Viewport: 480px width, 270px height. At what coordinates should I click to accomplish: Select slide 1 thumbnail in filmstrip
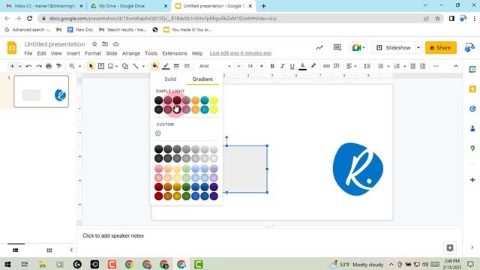[x=41, y=91]
